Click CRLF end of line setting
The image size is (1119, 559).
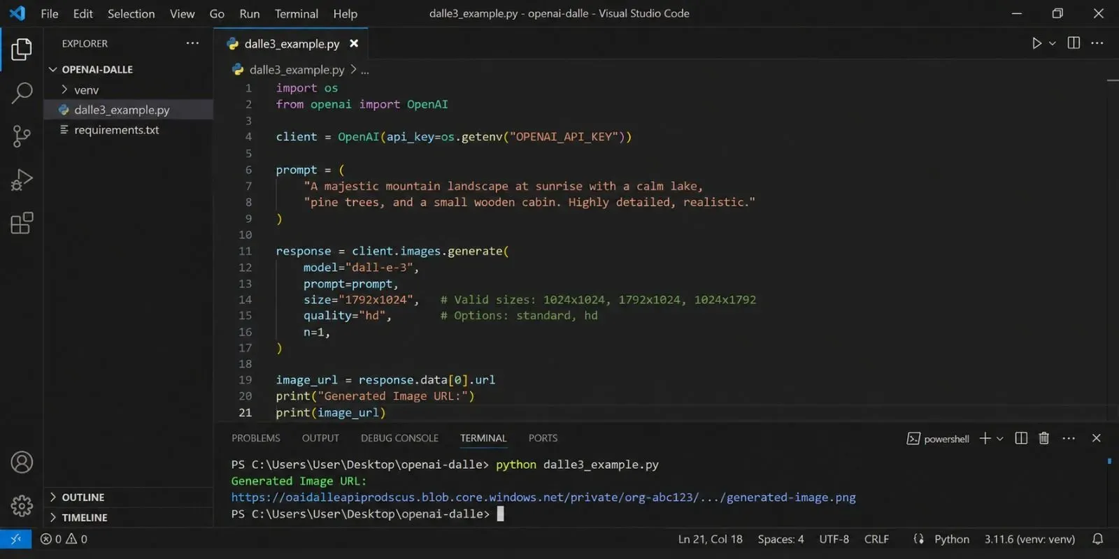tap(876, 539)
